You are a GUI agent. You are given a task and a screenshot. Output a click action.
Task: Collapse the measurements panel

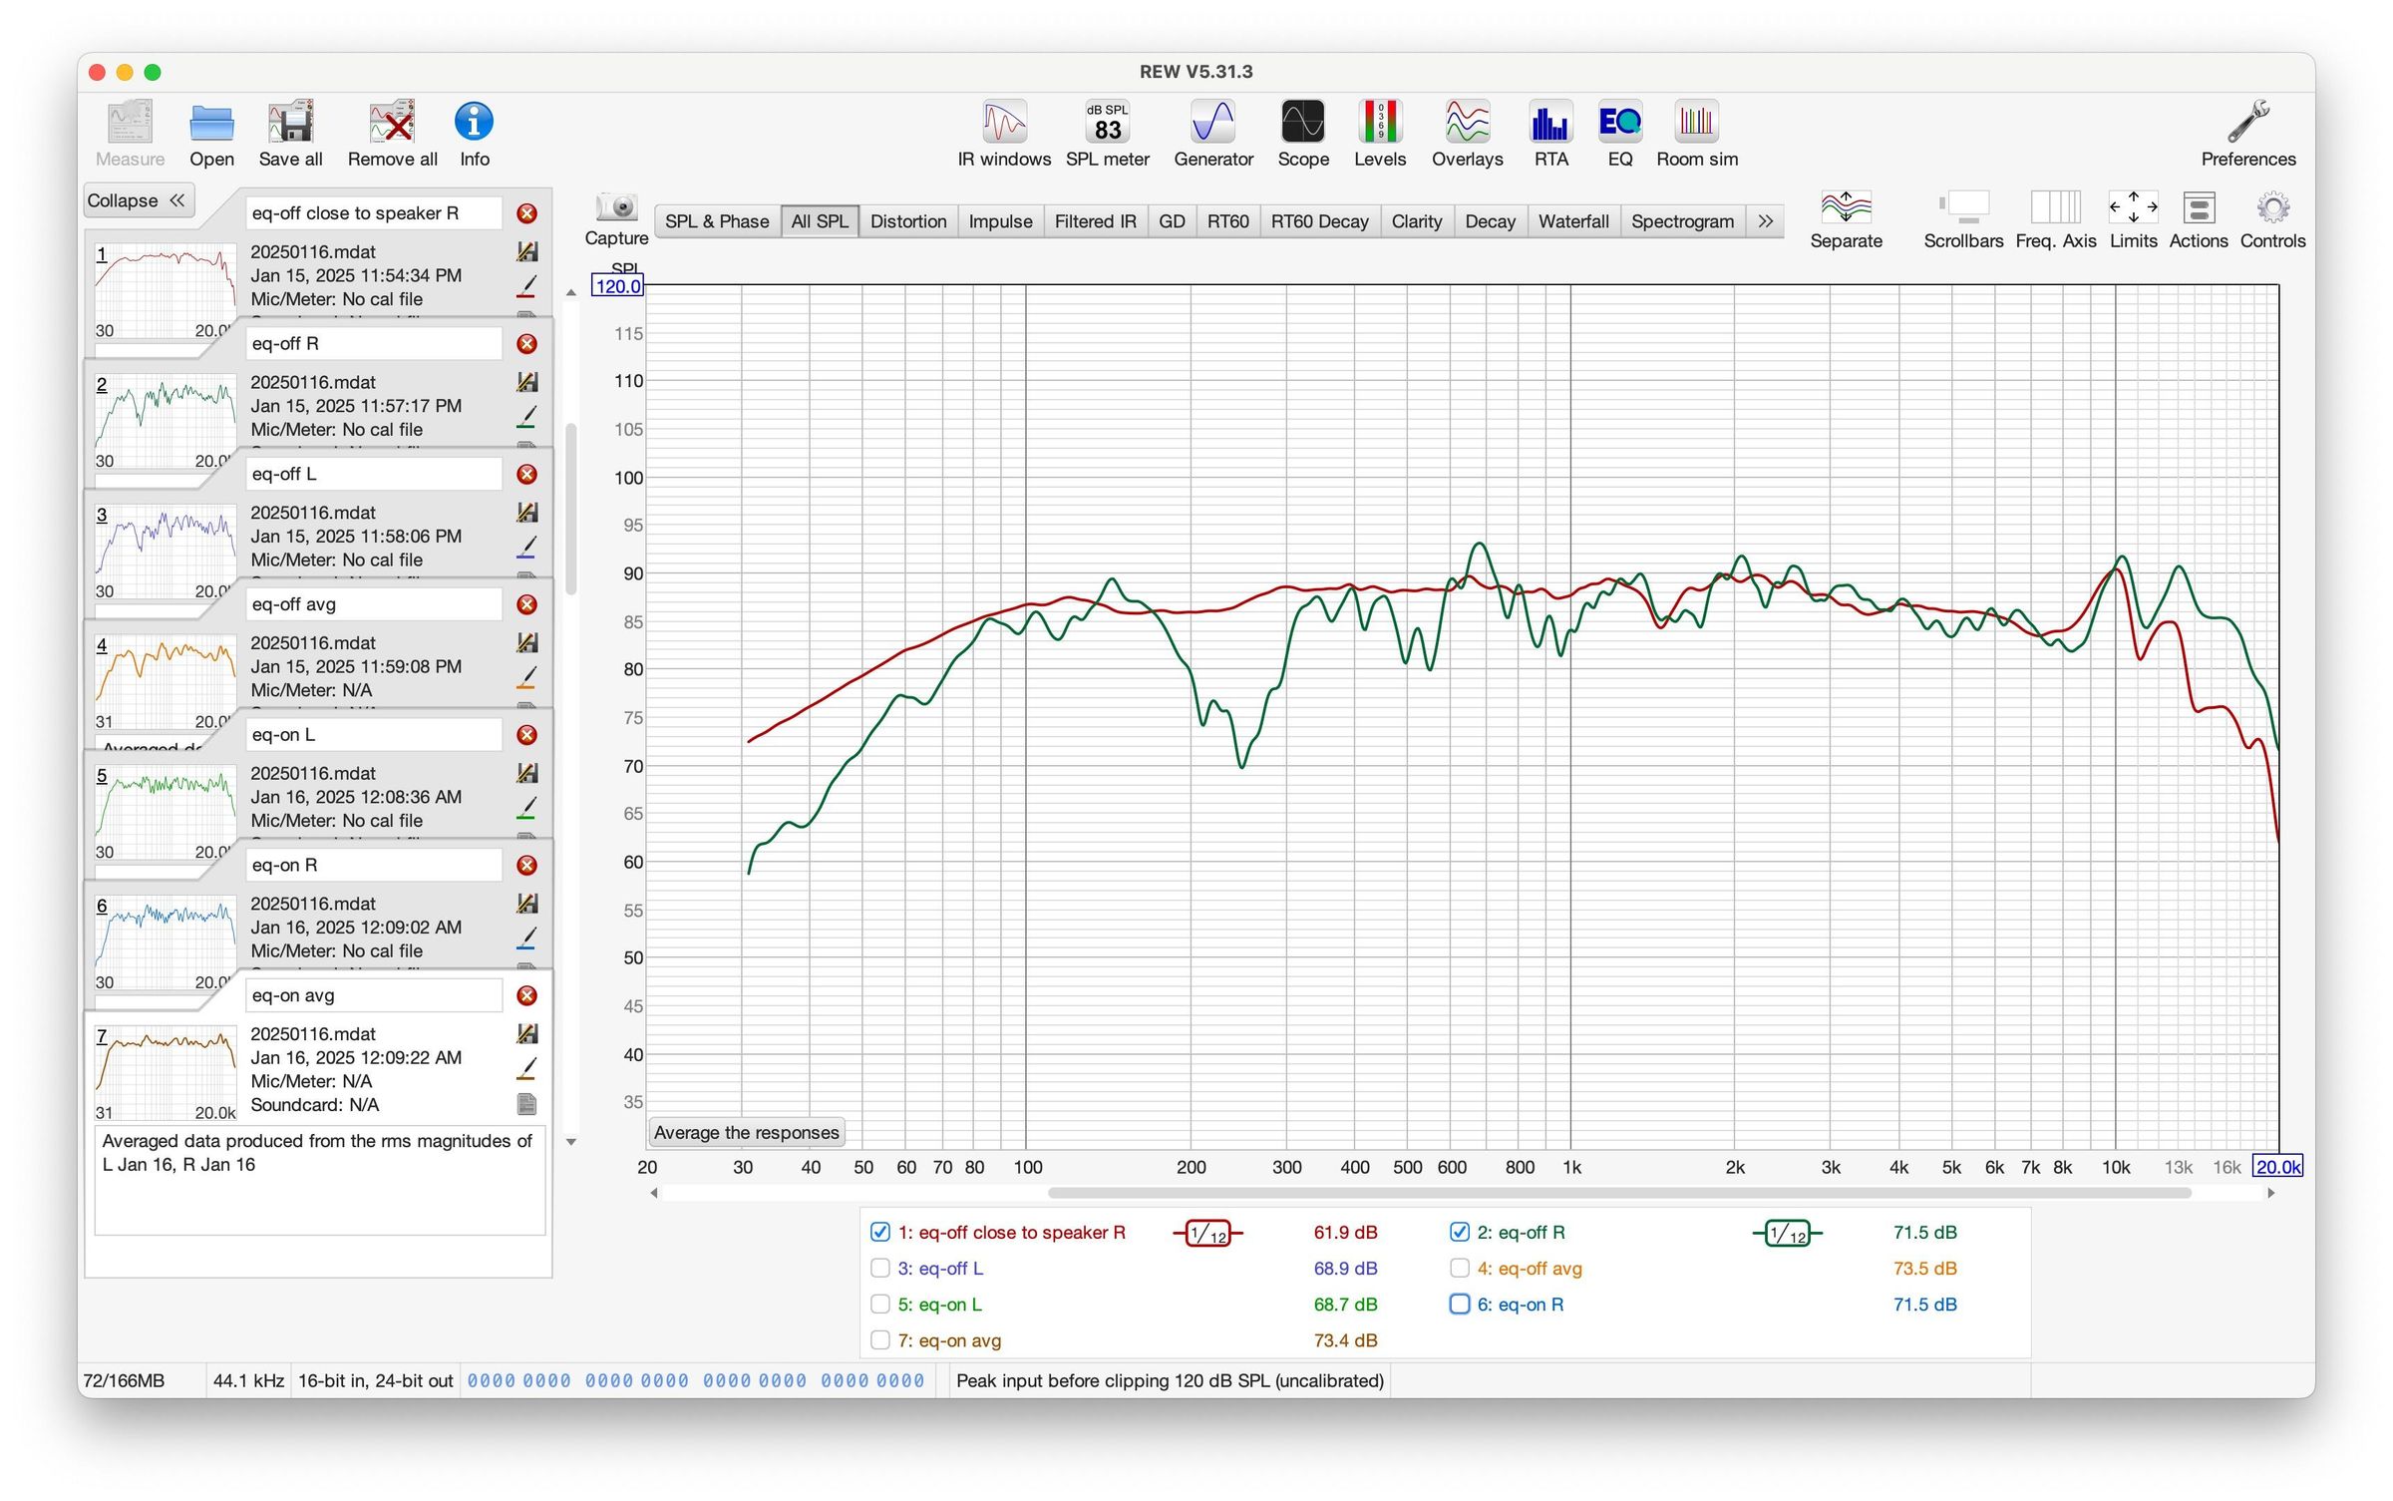[x=137, y=200]
